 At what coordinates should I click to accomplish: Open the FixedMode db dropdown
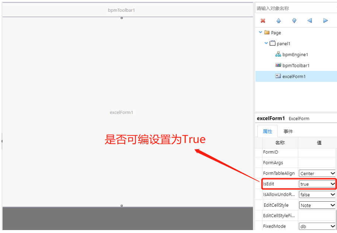tap(317, 226)
